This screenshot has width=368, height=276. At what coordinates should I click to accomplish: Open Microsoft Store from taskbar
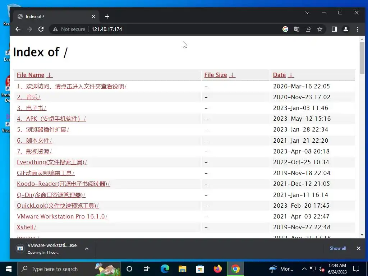pos(200,269)
